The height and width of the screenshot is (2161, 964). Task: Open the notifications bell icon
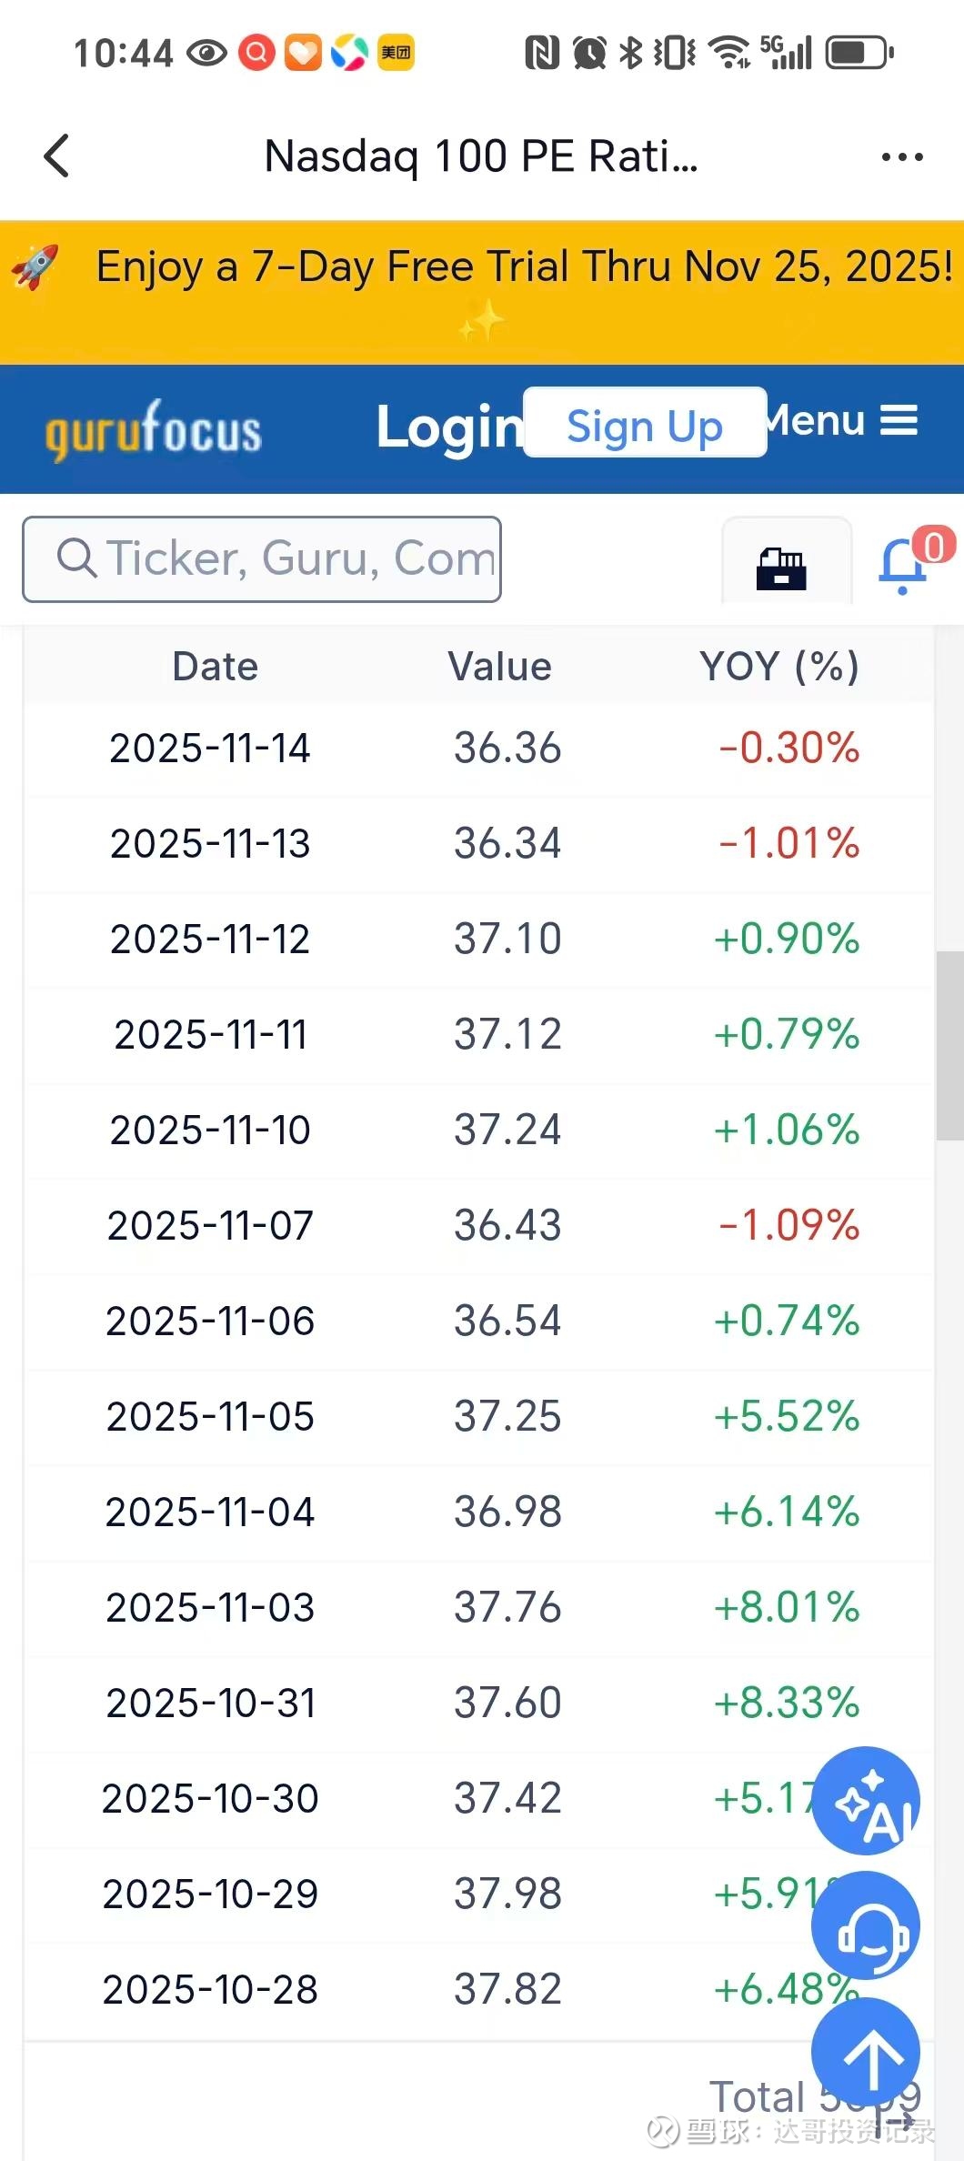click(903, 565)
